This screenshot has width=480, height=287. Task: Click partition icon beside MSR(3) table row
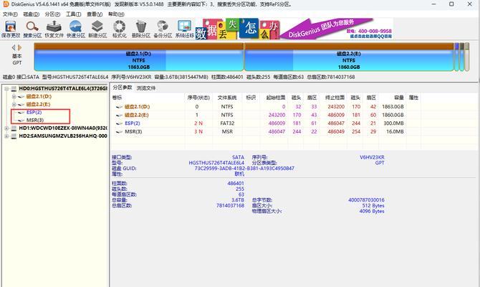click(119, 132)
